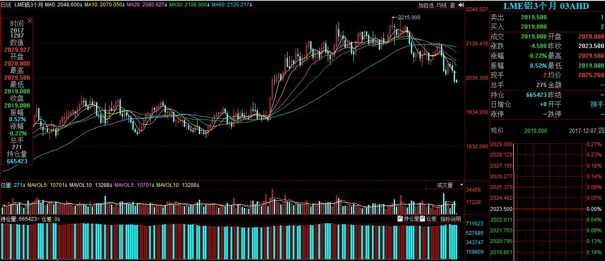605x261 pixels.
Task: Click the 加自选 add to watchlist button
Action: pos(426,5)
